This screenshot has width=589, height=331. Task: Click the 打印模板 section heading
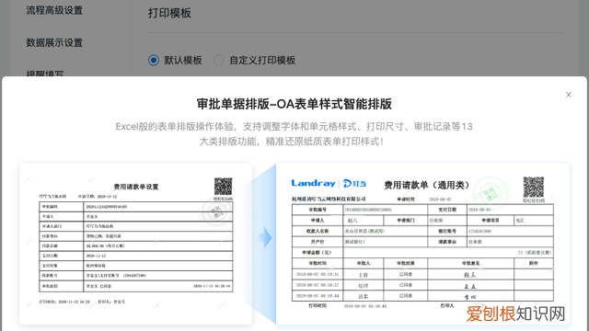tap(169, 13)
